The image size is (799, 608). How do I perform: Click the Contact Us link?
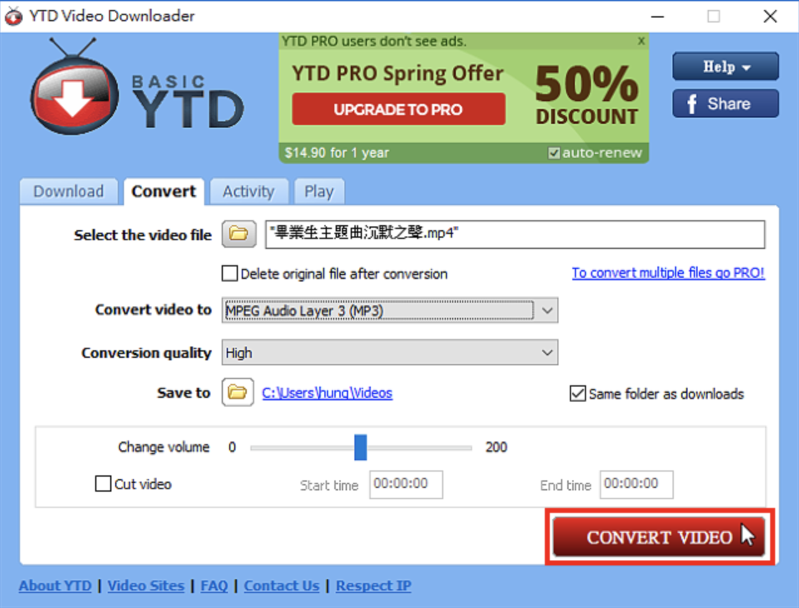point(282,586)
